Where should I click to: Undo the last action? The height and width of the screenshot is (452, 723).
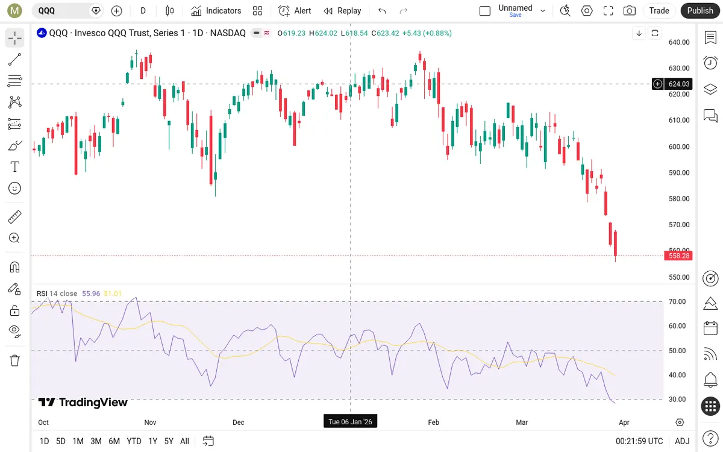(382, 10)
